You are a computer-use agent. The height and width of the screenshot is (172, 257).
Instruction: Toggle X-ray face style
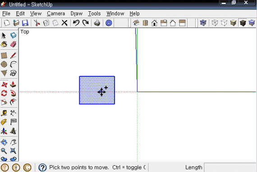[203, 23]
